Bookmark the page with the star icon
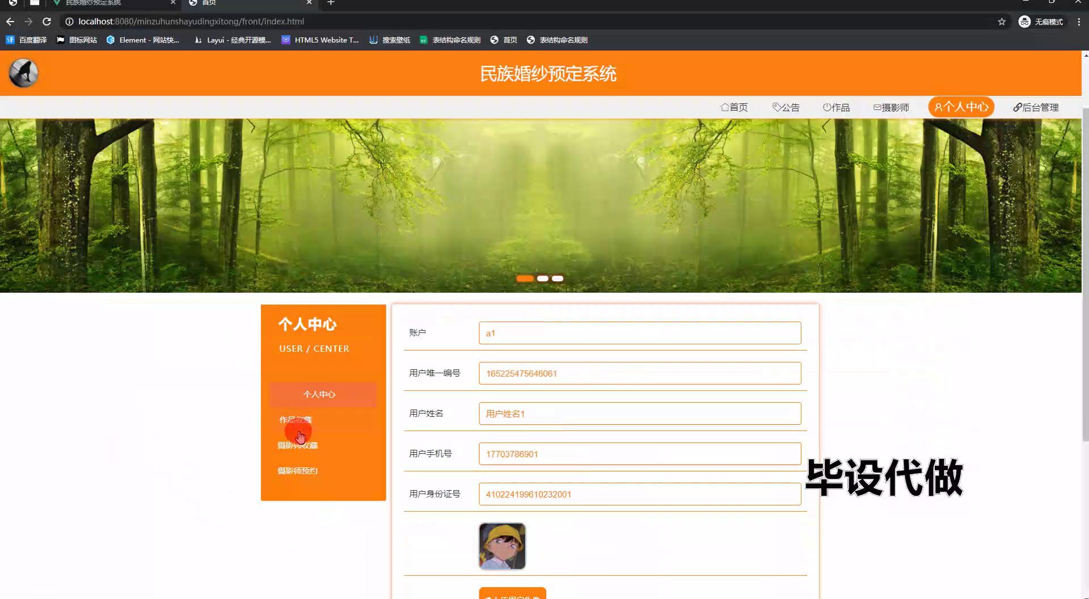The image size is (1089, 599). pos(1002,22)
